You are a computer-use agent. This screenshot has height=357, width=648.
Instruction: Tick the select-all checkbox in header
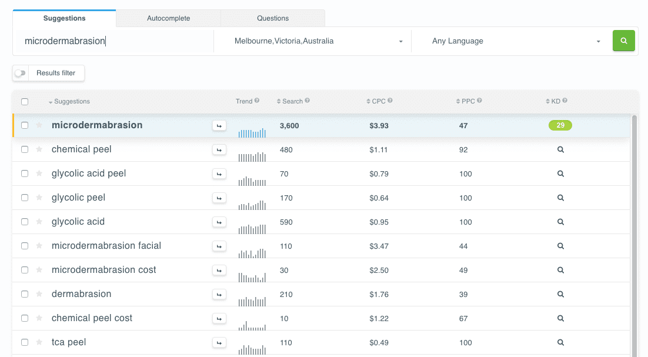tap(25, 102)
